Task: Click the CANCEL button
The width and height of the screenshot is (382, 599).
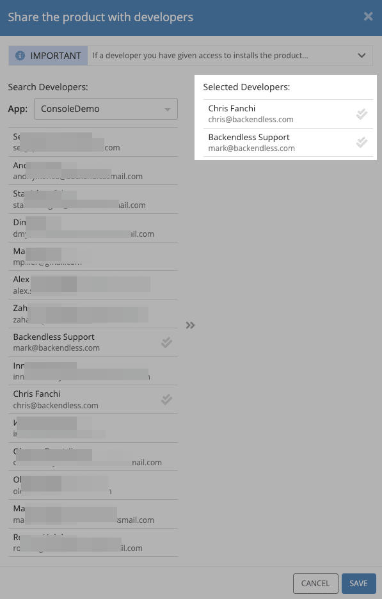Action: [x=315, y=584]
